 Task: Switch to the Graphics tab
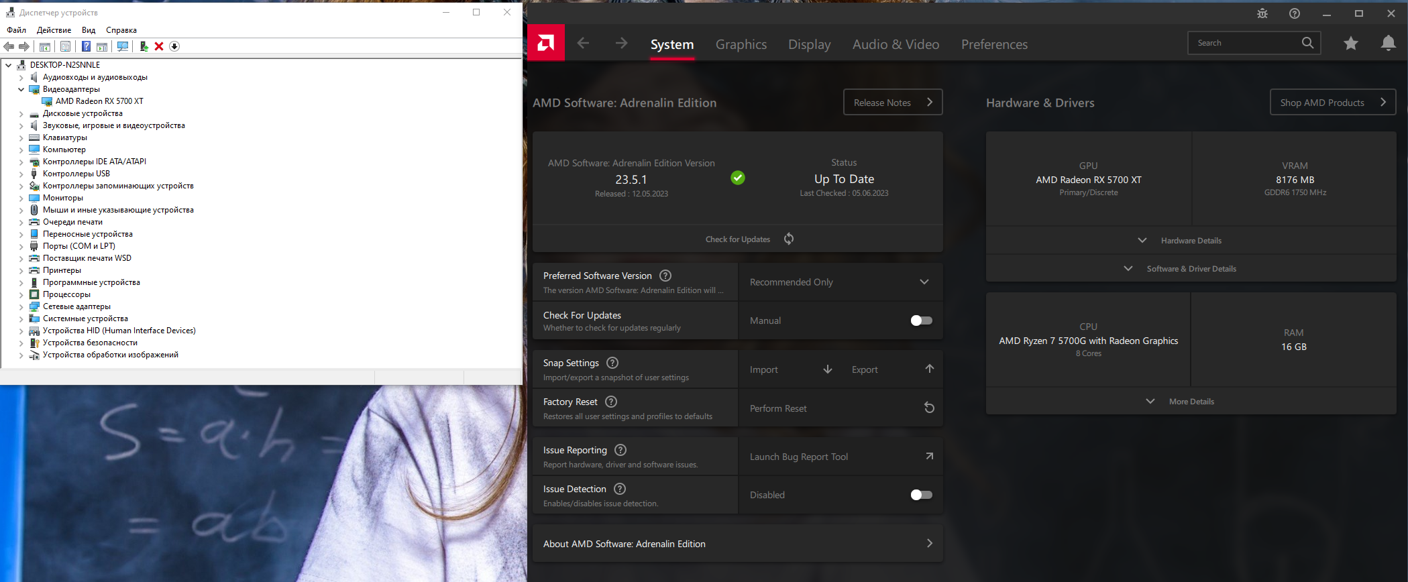[x=741, y=44]
